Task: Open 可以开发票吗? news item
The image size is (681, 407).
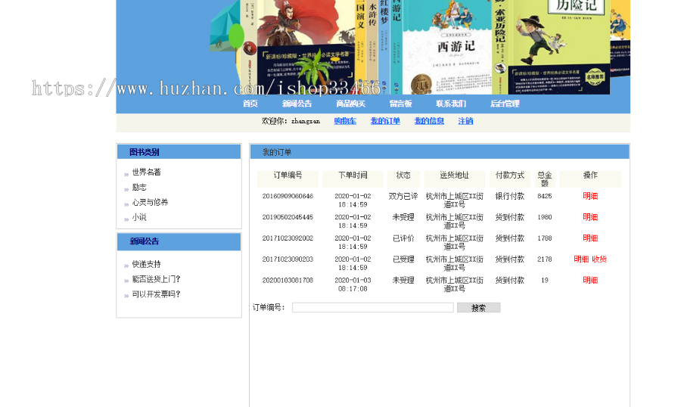Action: pyautogui.click(x=156, y=294)
